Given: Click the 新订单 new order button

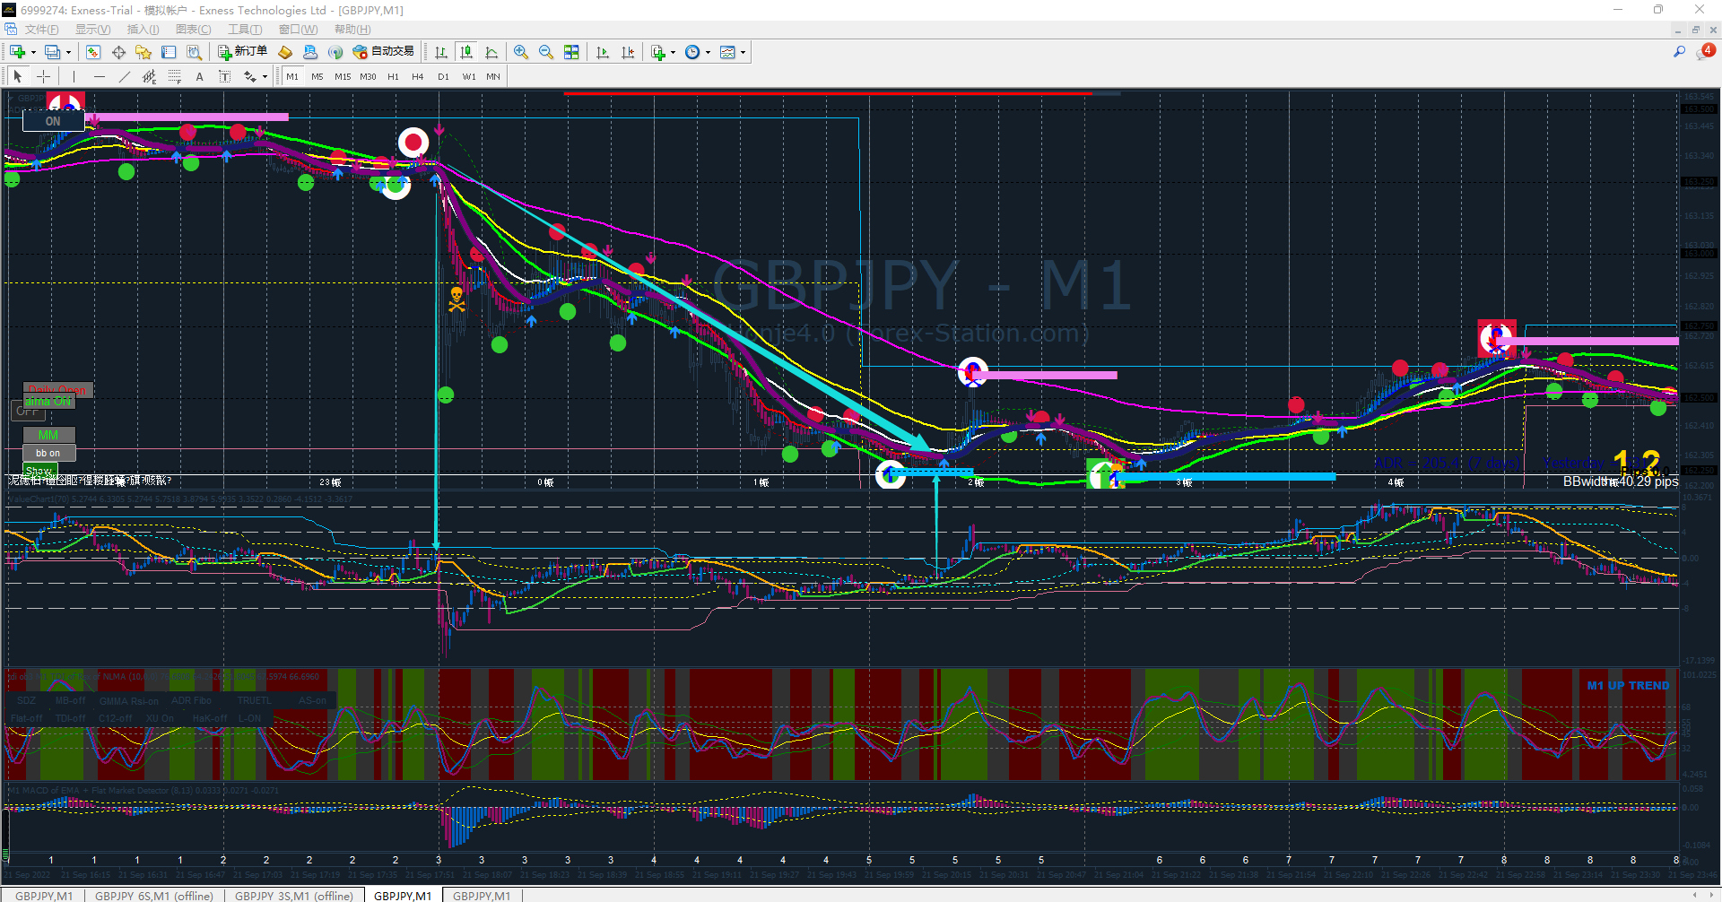Looking at the screenshot, I should click(x=242, y=52).
